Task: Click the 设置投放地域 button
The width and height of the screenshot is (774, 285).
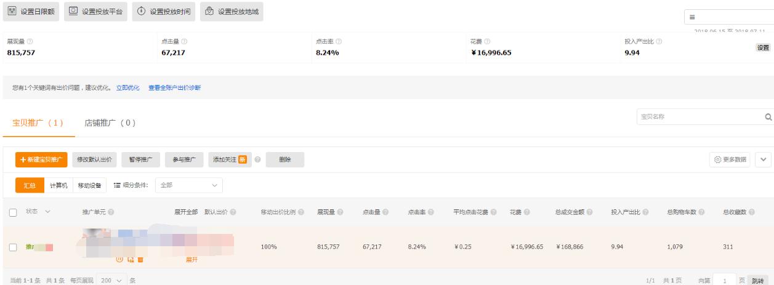Action: [231, 12]
